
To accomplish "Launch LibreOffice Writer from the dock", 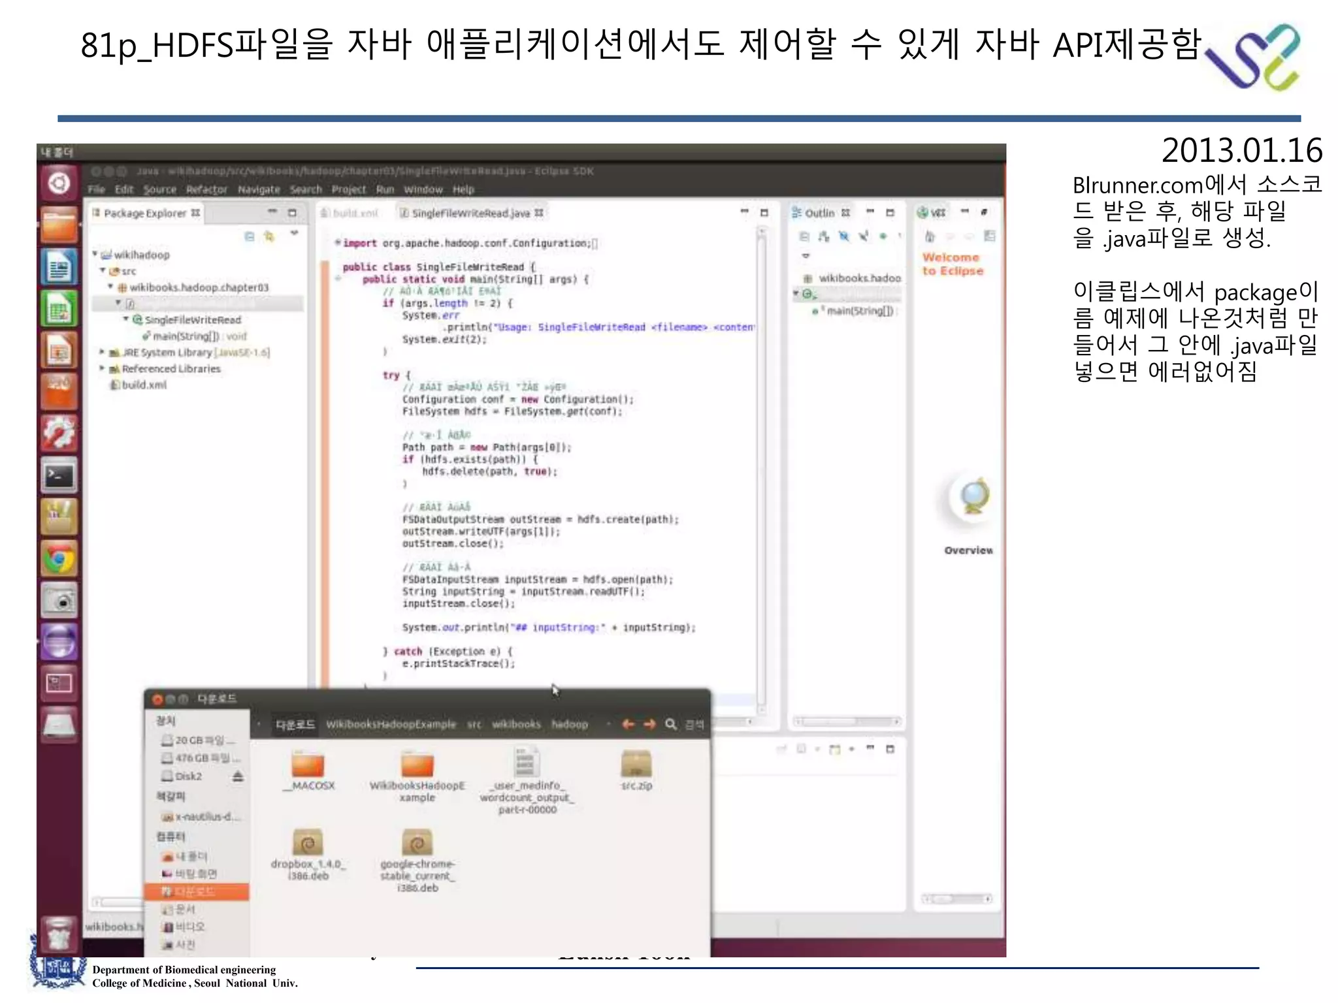I will click(59, 267).
